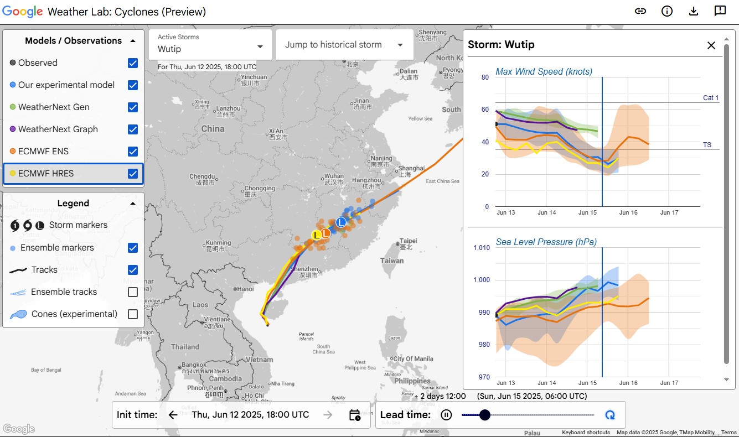Screen dimensions: 739x437
Task: Uncheck Our experimental model checkbox
Action: (133, 85)
